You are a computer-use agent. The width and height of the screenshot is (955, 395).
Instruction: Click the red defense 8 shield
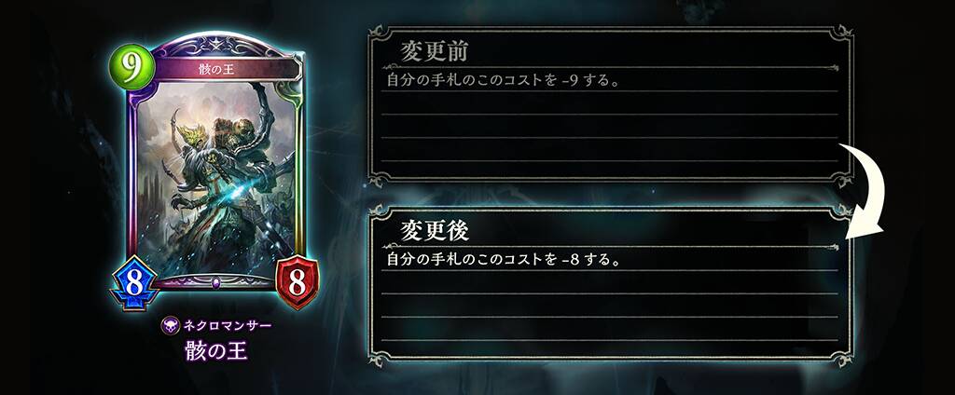click(297, 283)
